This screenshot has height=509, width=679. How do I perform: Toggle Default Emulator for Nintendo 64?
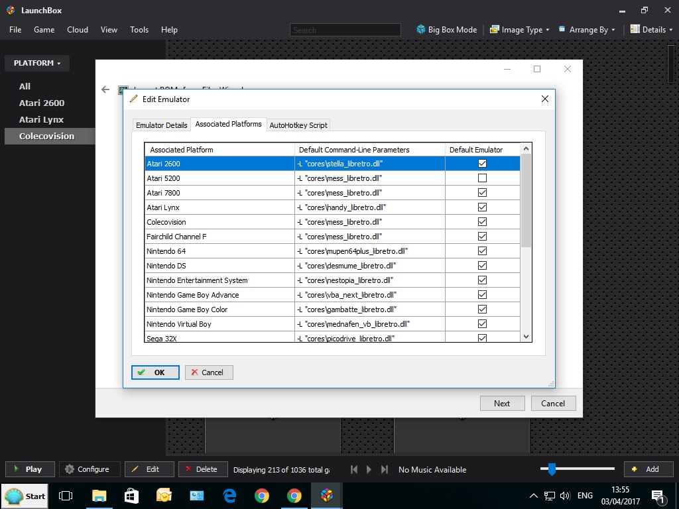(482, 251)
